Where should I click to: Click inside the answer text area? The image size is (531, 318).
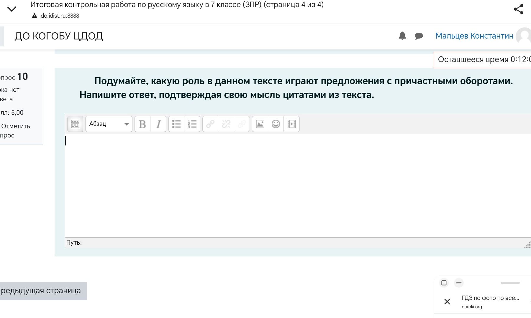[x=298, y=186]
